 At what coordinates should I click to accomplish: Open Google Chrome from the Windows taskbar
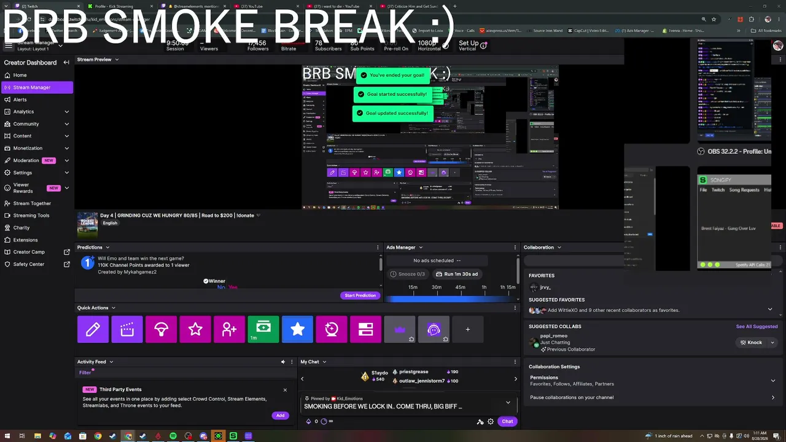point(98,436)
